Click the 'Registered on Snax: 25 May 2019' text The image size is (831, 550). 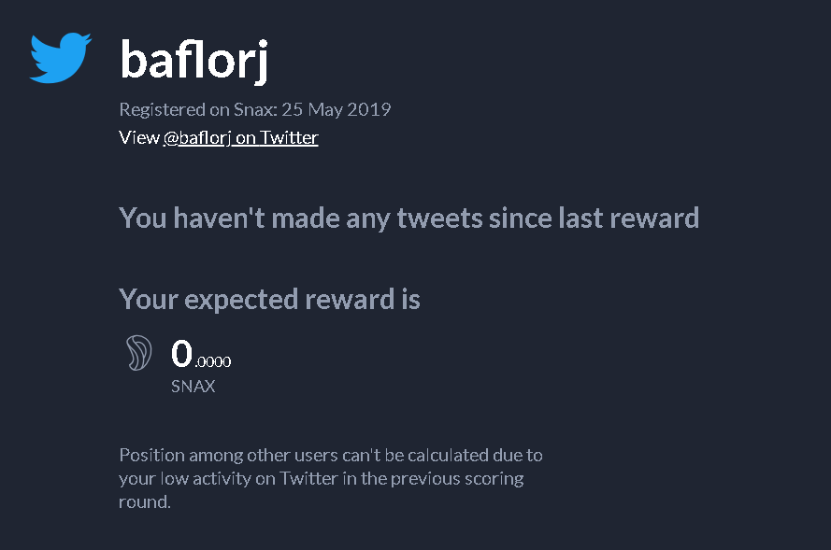[x=255, y=109]
